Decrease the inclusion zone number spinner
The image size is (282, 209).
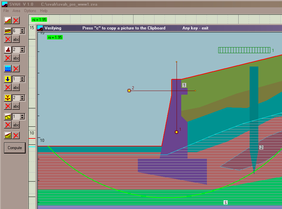coord(22,118)
